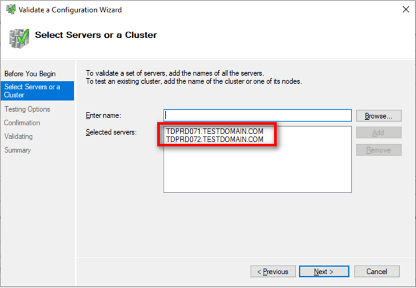Click the Browse button
The image size is (416, 288).
pos(378,115)
